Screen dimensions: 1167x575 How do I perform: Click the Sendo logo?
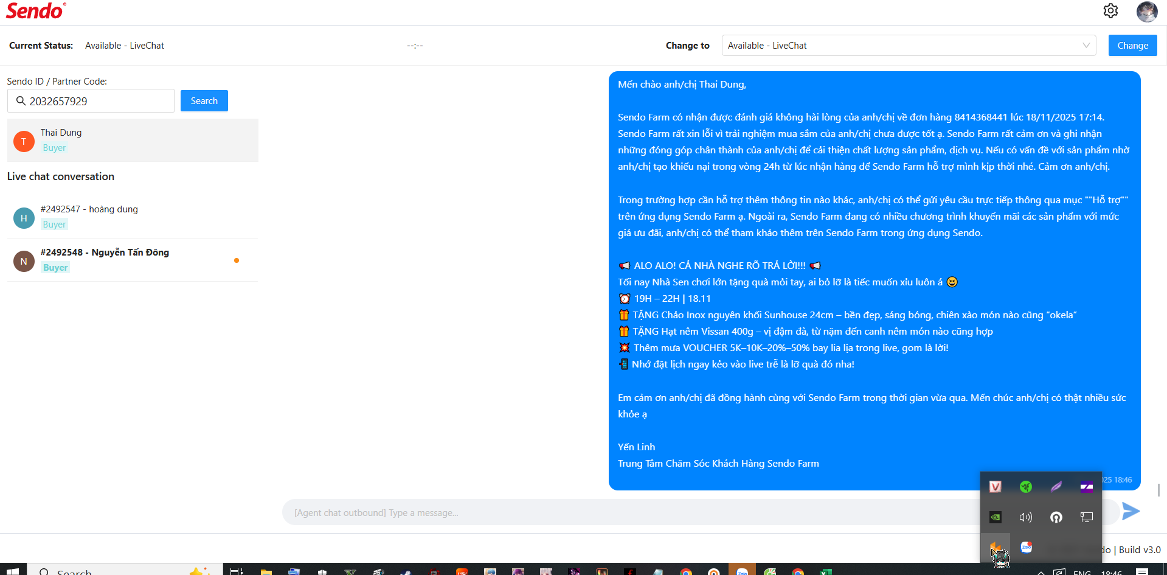pos(36,11)
